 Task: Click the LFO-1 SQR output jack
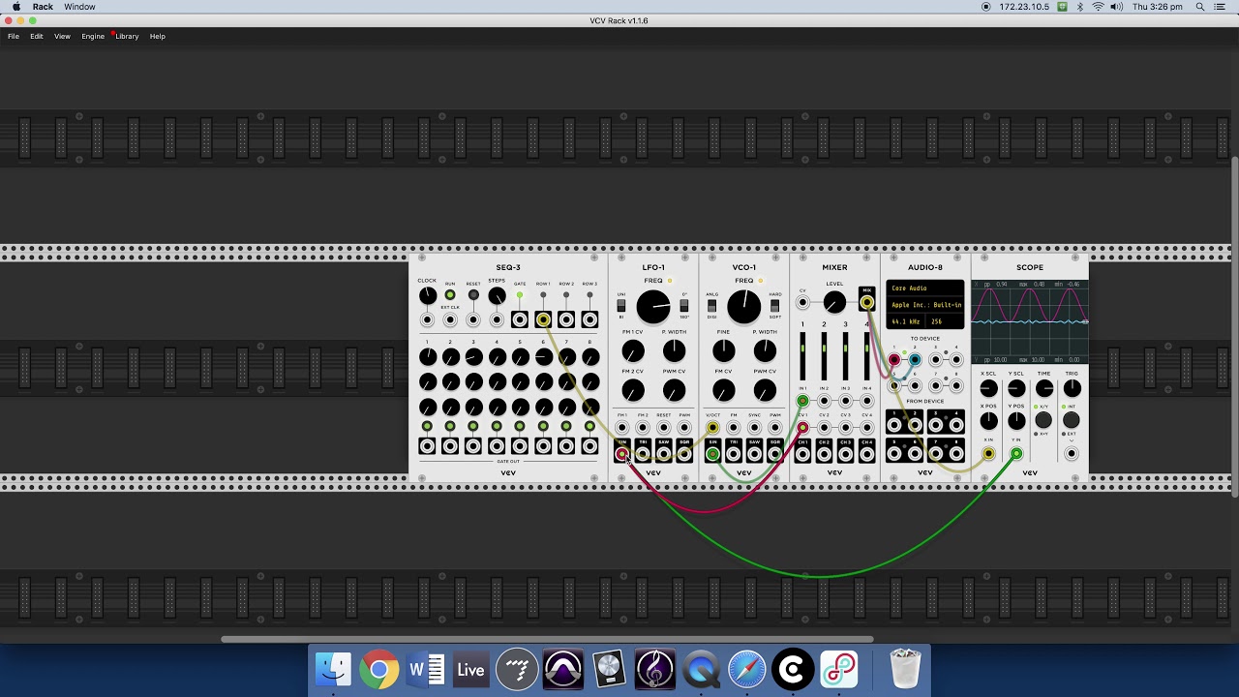[x=684, y=453]
